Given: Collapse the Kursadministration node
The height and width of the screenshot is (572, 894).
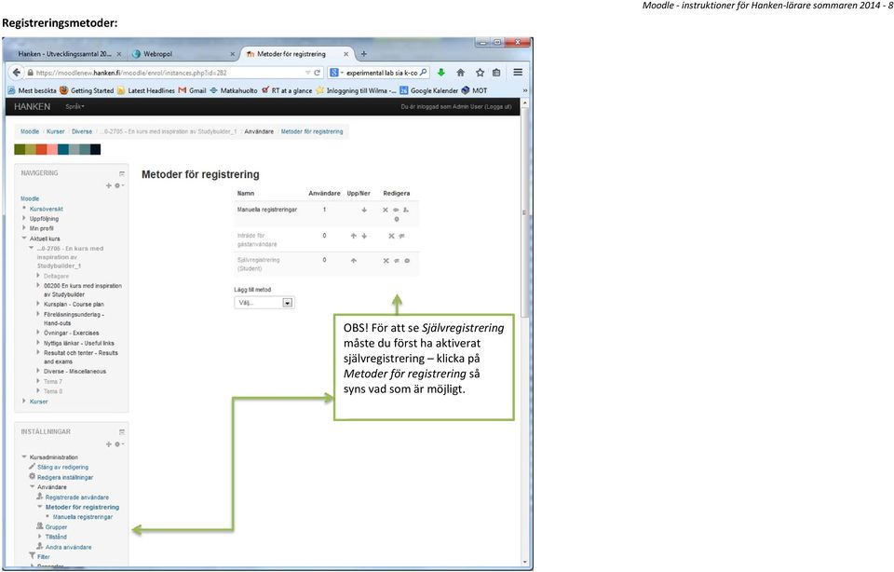Looking at the screenshot, I should pos(24,456).
